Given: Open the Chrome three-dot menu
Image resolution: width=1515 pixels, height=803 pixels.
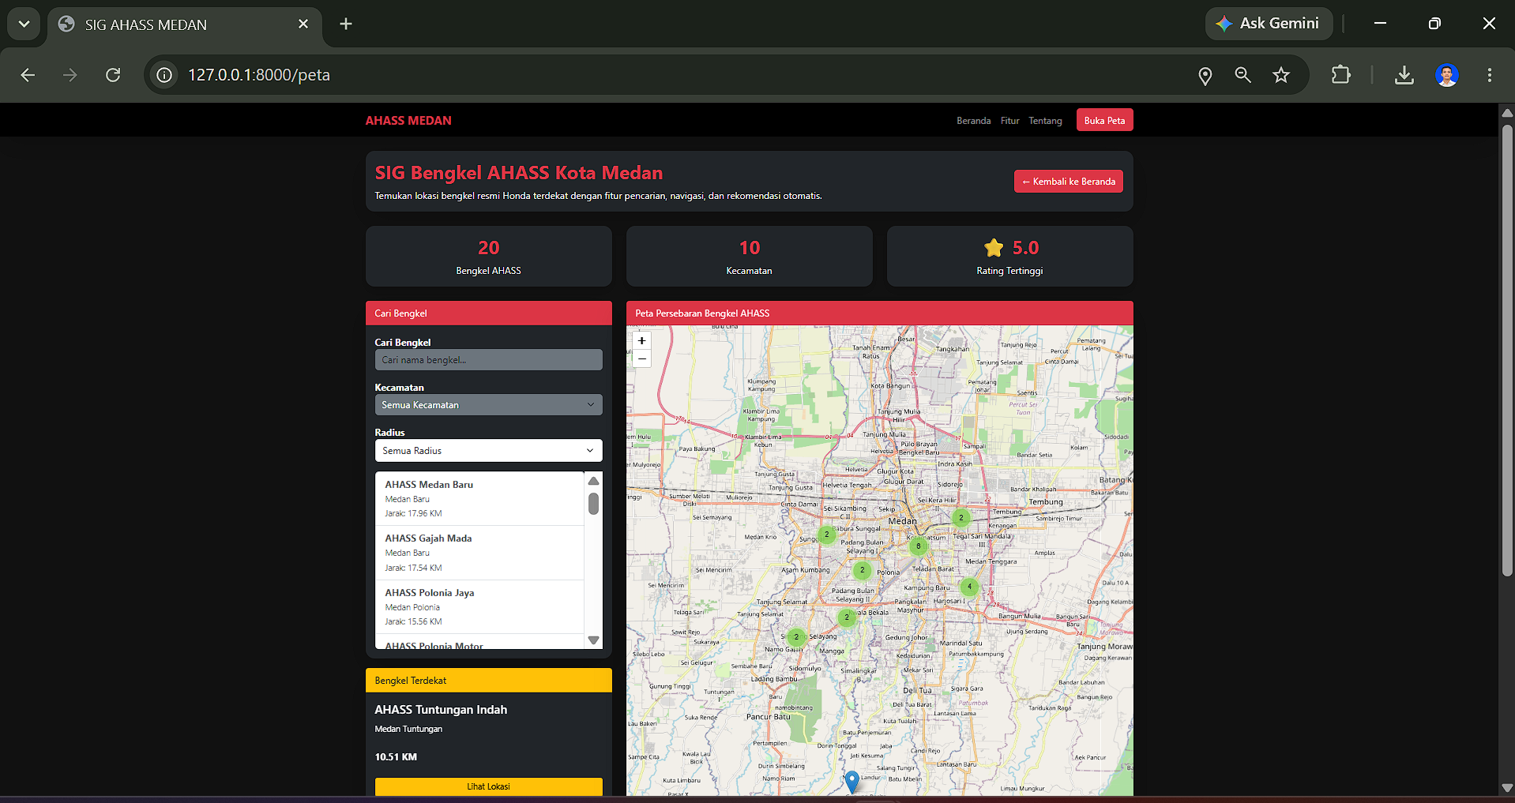Looking at the screenshot, I should (1489, 75).
